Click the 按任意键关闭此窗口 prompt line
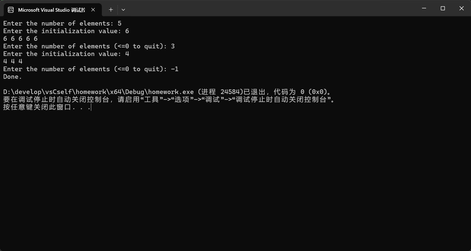Image resolution: width=471 pixels, height=251 pixels. (x=47, y=107)
